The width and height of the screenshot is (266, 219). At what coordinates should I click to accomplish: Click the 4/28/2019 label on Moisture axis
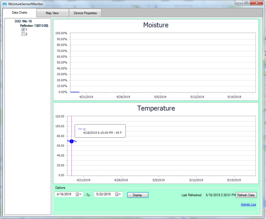pyautogui.click(x=123, y=97)
